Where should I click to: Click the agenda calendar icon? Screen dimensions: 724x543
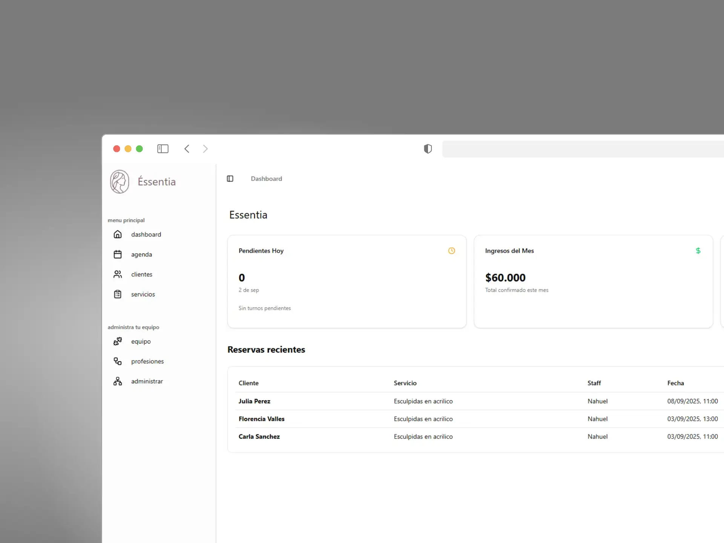[118, 254]
